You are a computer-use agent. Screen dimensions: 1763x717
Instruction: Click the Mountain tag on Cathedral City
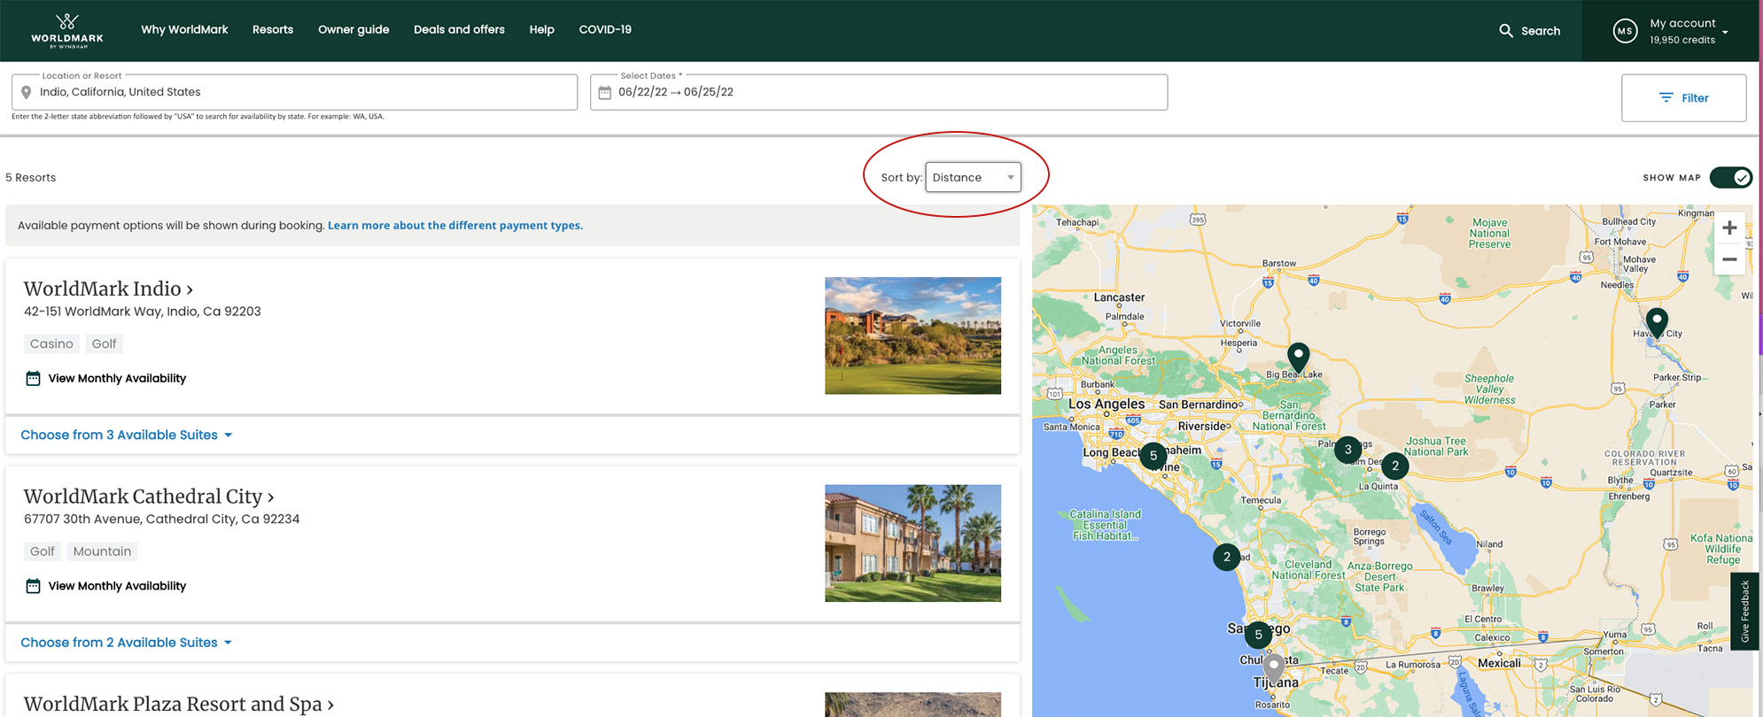tap(102, 551)
